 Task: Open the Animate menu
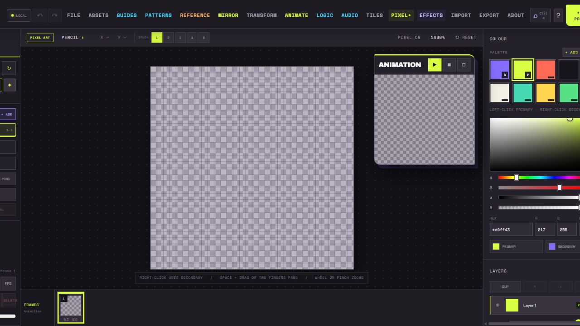coord(296,15)
